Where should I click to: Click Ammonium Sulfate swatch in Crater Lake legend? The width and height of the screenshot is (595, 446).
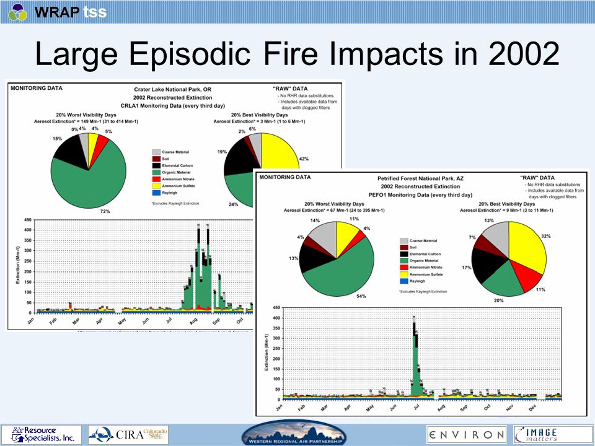pyautogui.click(x=156, y=186)
